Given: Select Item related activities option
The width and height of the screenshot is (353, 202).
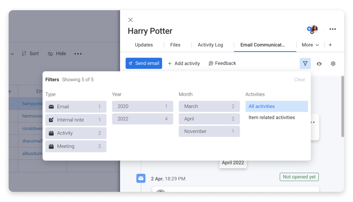Looking at the screenshot, I should 272,117.
